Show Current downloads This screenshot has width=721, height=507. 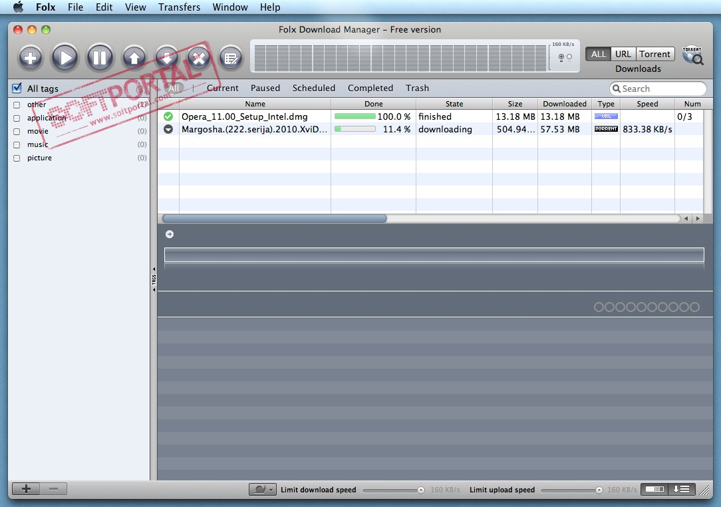click(x=223, y=88)
